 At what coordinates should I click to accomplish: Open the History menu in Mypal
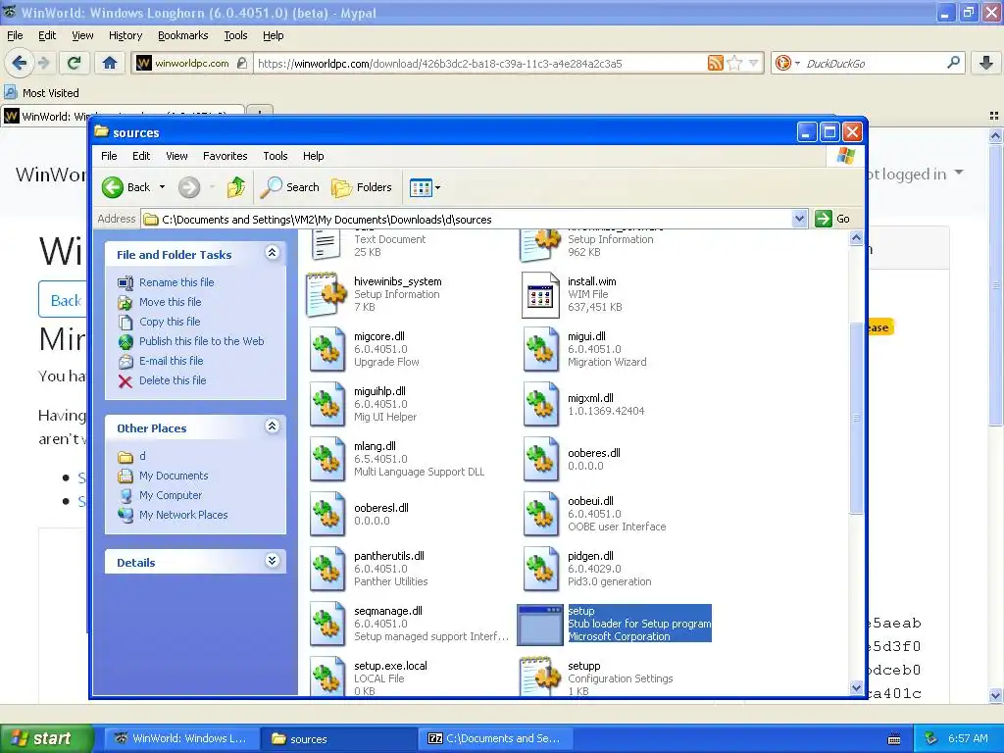[125, 35]
